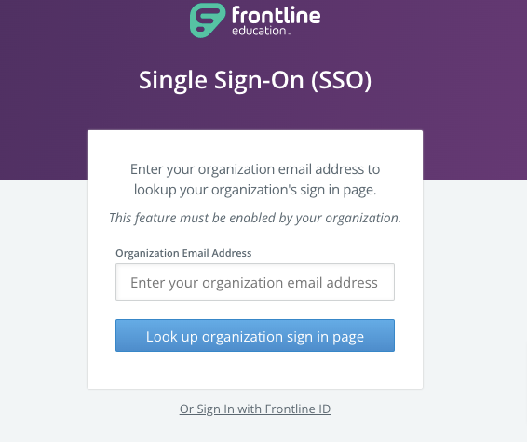Click the Single Sign-On (SSO) heading
Viewport: 527px width, 442px height.
click(255, 81)
